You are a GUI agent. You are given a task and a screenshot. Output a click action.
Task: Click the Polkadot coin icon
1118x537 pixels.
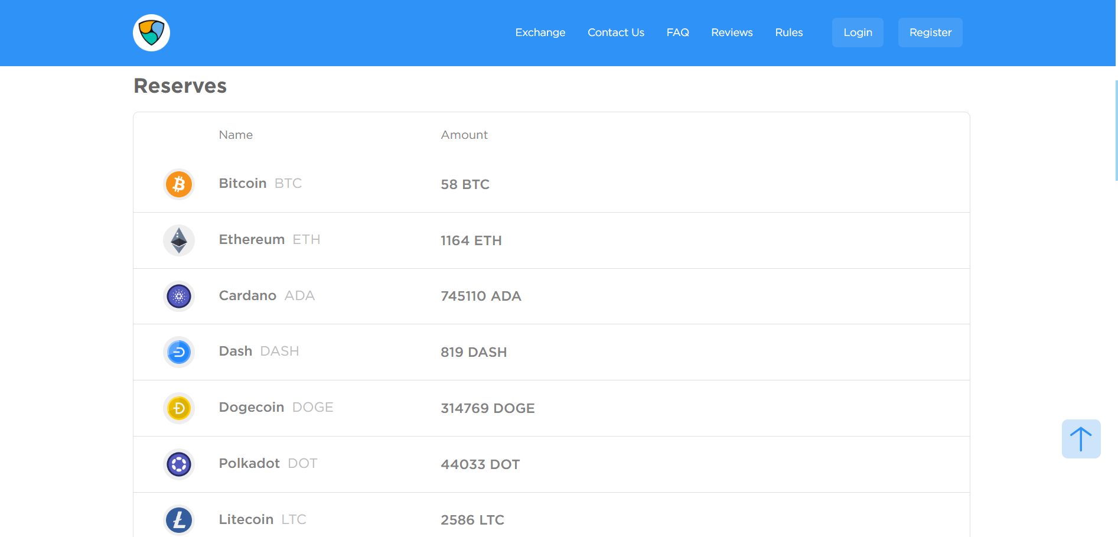[x=179, y=464]
